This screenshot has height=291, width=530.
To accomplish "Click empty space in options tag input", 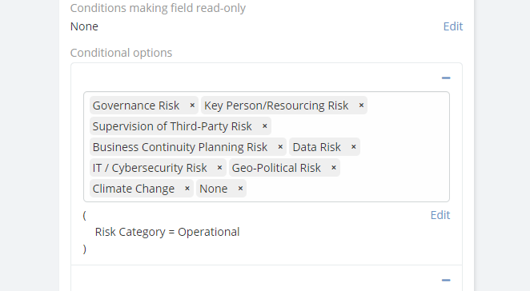I will pos(347,189).
